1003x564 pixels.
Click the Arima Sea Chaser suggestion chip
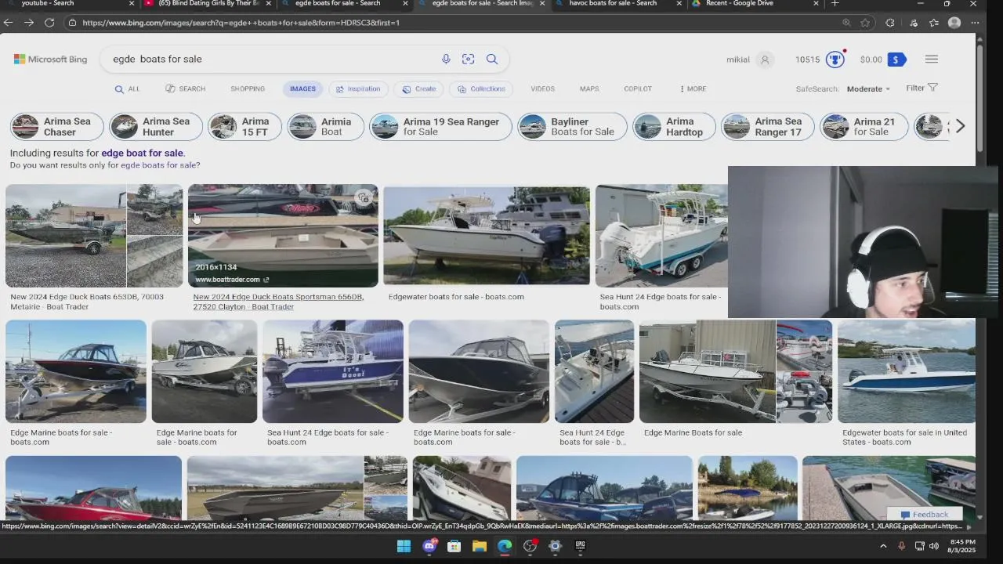click(x=56, y=126)
